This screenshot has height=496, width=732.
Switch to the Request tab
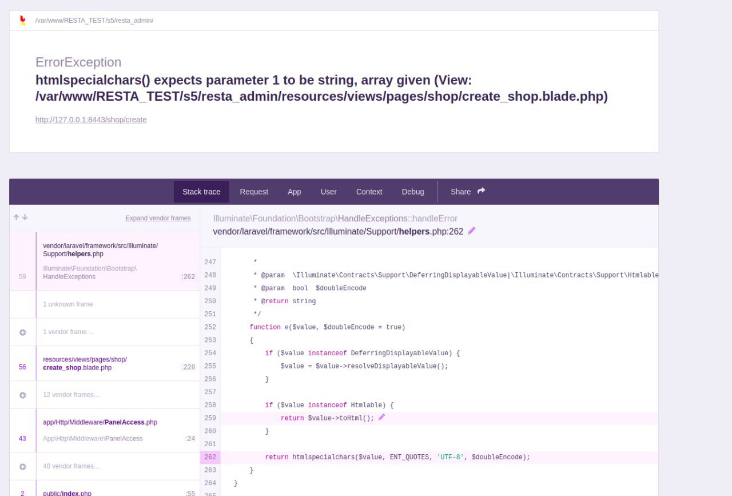pos(254,192)
